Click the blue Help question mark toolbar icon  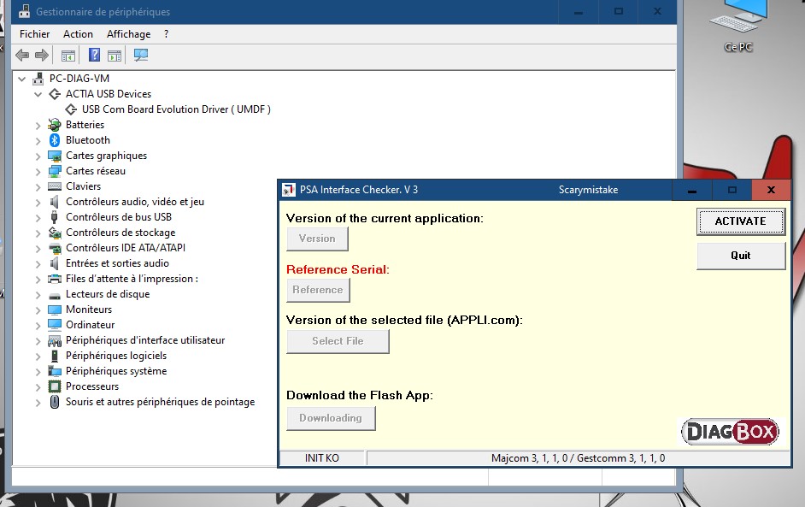[x=95, y=55]
